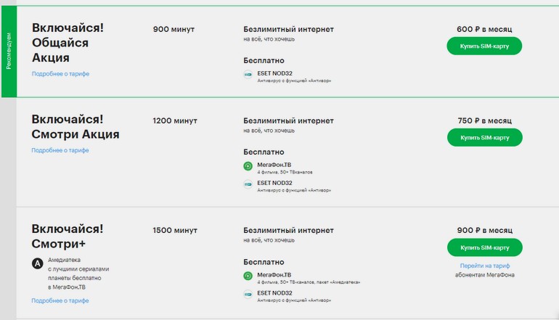Image resolution: width=559 pixels, height=320 pixels.
Task: Open 'Подробнее о тарифе' for Общайся Акция
Action: [x=60, y=74]
